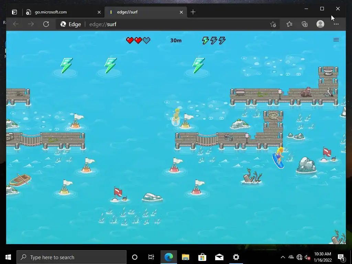Close the go.microsoft.com tab
The height and width of the screenshot is (264, 352).
point(99,12)
